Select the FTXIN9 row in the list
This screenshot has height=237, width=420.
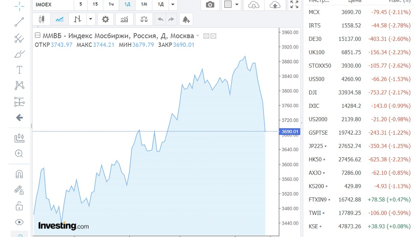pyautogui.click(x=359, y=200)
